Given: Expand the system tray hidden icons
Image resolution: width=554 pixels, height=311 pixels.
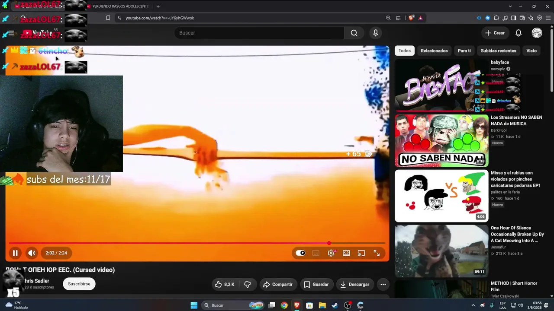Looking at the screenshot, I should (x=473, y=305).
